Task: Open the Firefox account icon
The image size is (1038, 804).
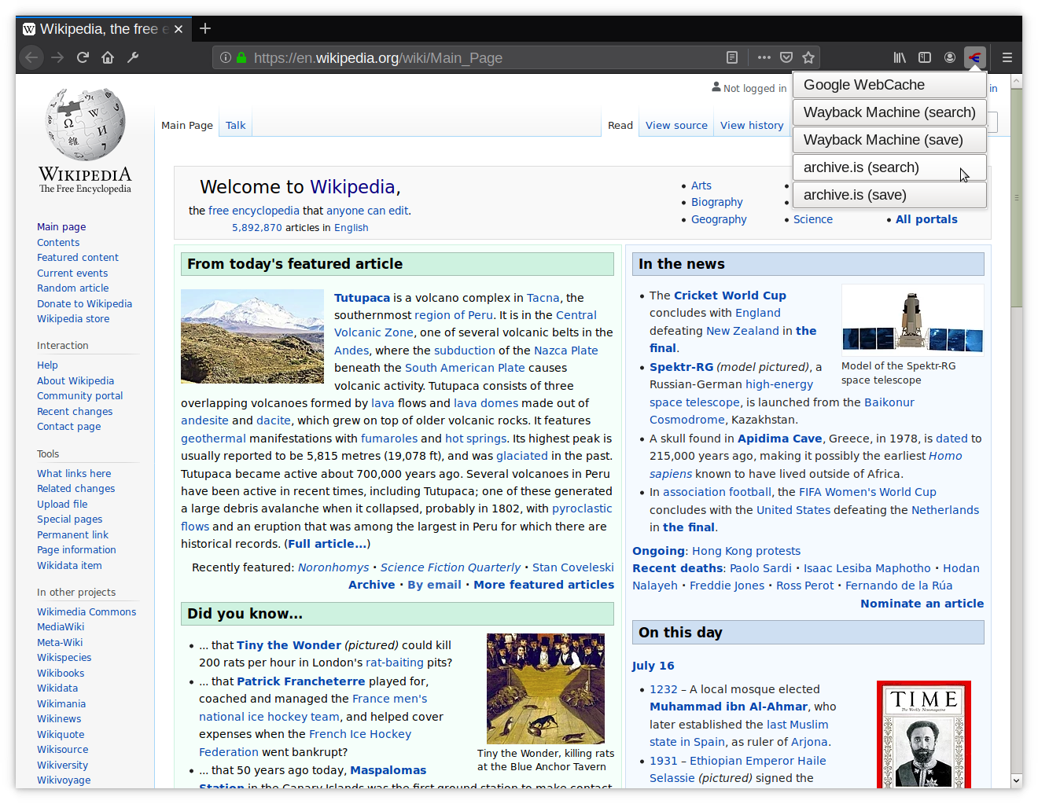Action: [950, 57]
